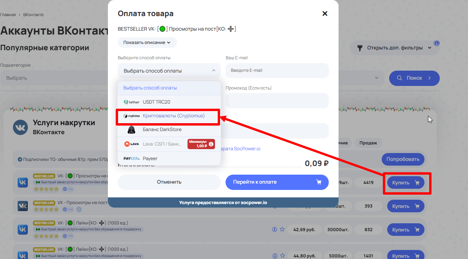Click the sales count 1401
The width and height of the screenshot is (468, 259).
click(368, 256)
